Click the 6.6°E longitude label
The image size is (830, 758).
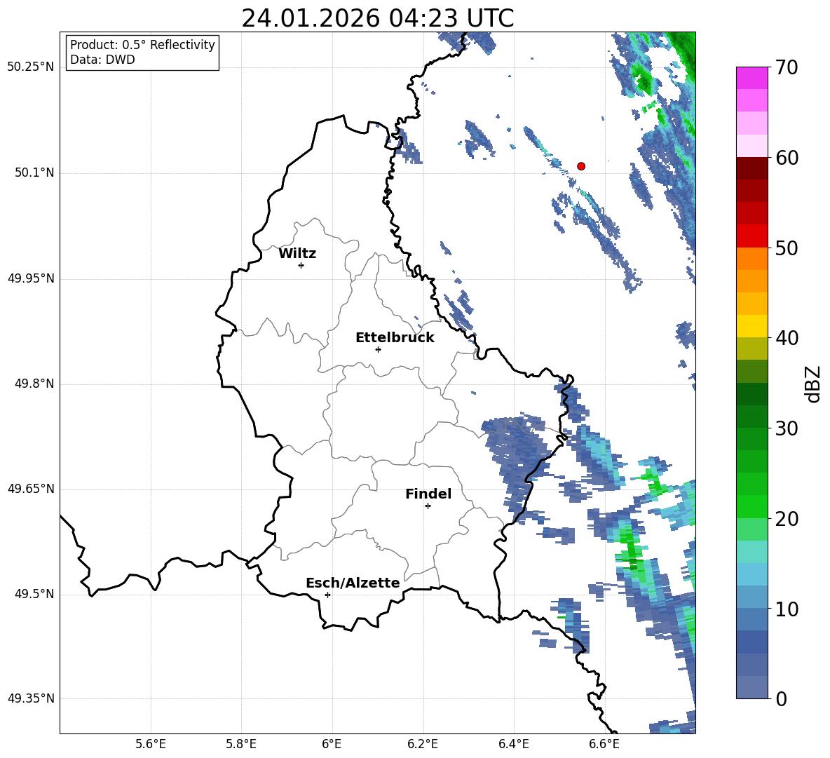point(604,744)
